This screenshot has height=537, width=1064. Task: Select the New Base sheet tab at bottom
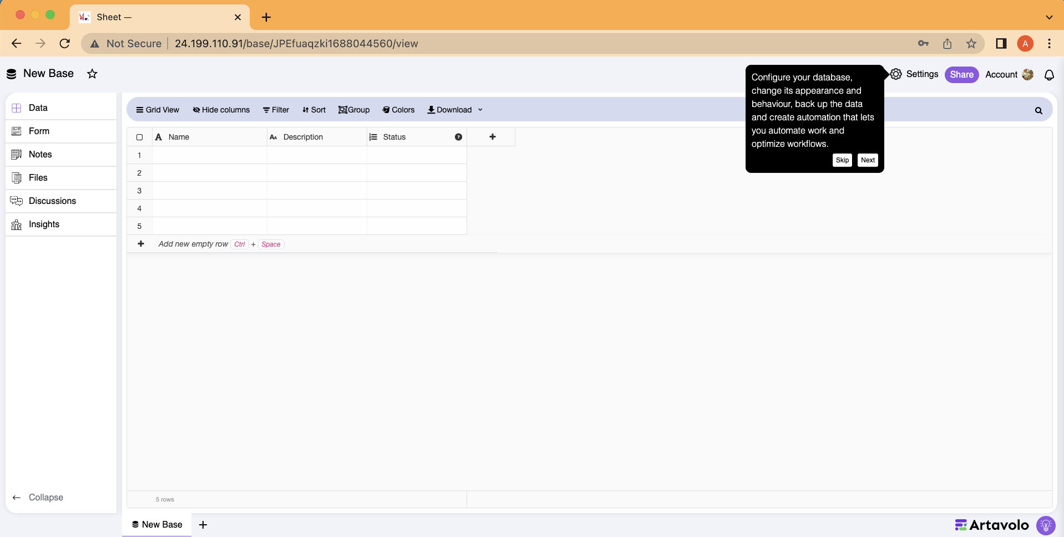click(157, 525)
